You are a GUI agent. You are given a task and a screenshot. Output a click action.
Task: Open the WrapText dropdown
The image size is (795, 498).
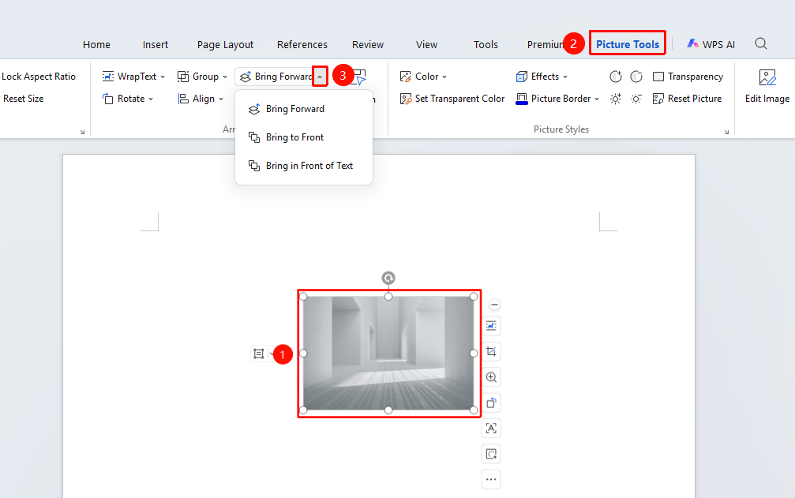pyautogui.click(x=134, y=77)
